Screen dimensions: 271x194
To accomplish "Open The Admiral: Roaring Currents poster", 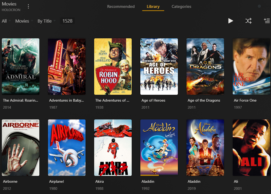I will (x=20, y=67).
